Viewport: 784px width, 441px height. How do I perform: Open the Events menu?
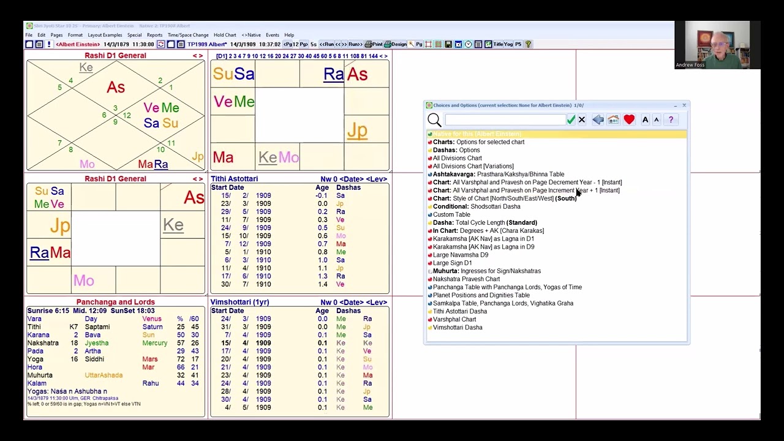pos(273,35)
